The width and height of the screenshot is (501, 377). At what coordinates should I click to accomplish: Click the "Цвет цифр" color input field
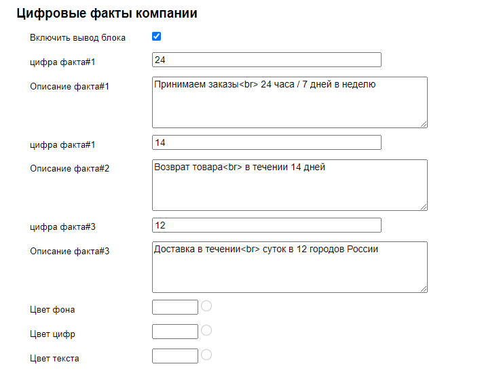[175, 332]
